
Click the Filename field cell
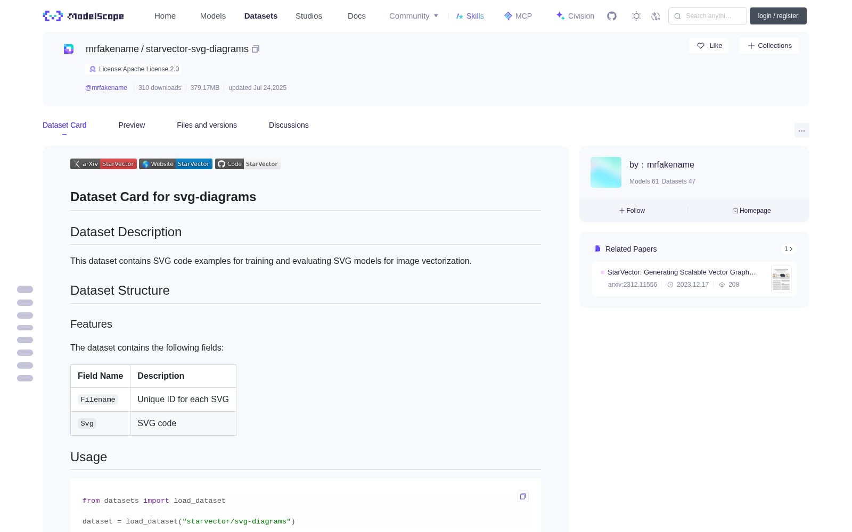(100, 400)
